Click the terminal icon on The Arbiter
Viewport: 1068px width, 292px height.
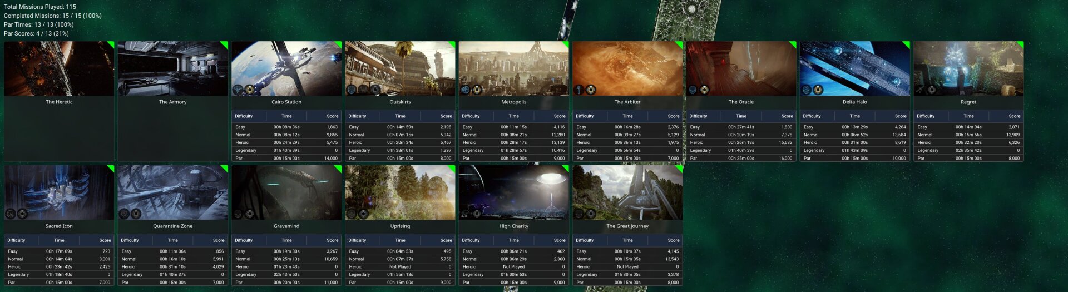click(591, 90)
